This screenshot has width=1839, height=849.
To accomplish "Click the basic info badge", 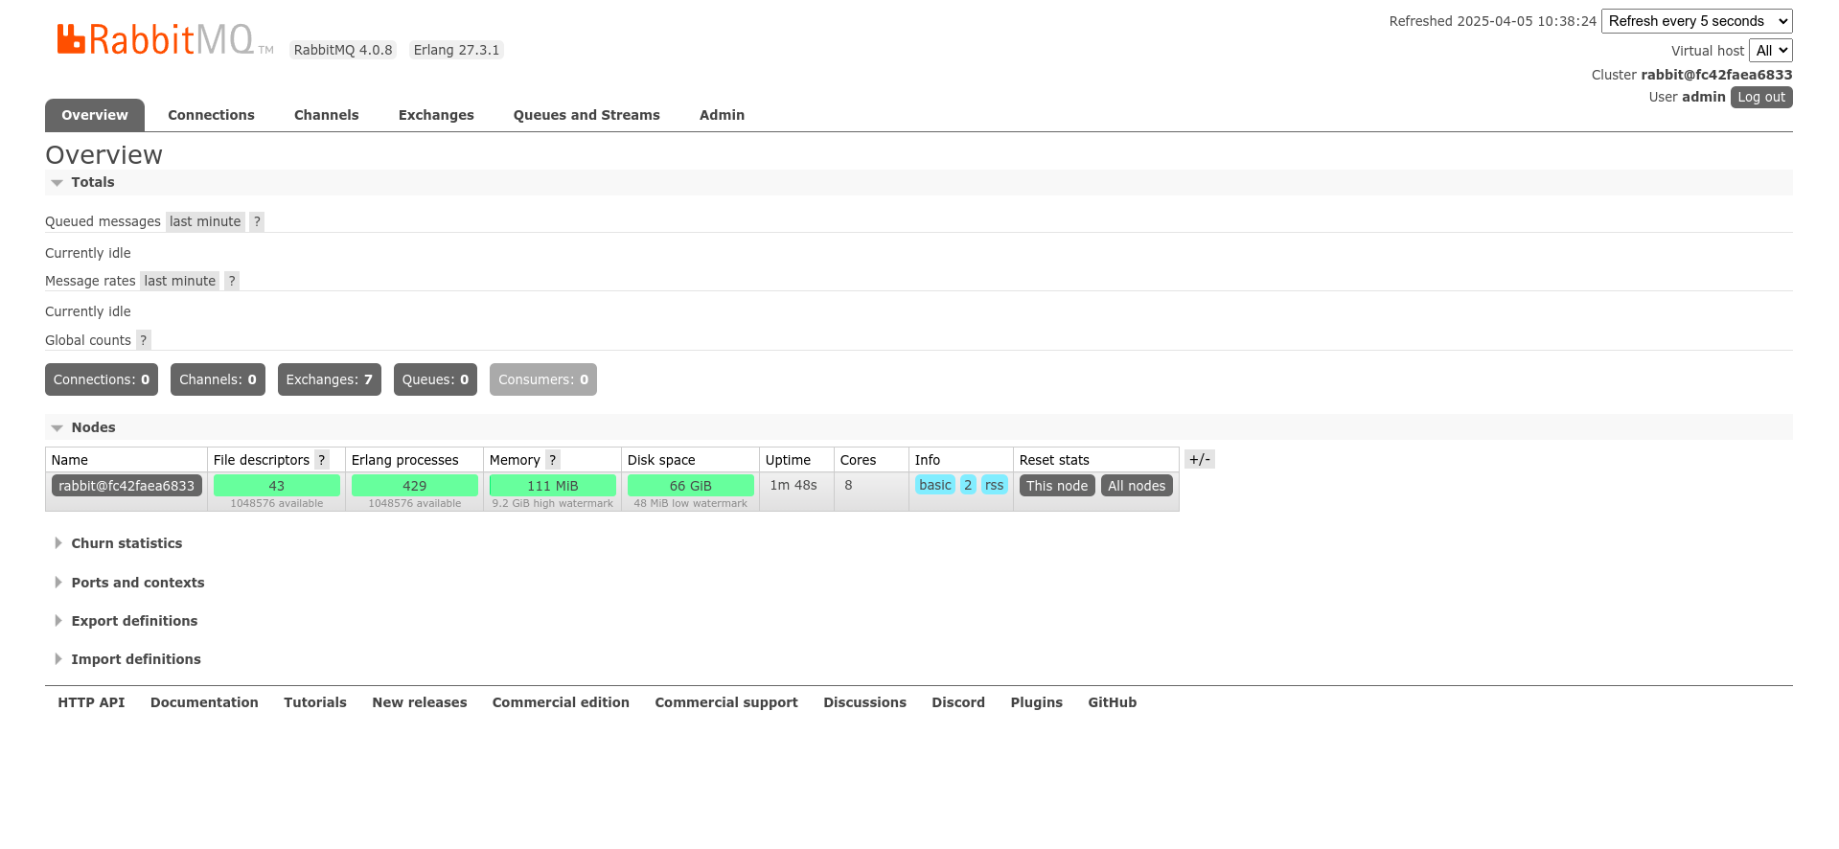I will (x=934, y=486).
